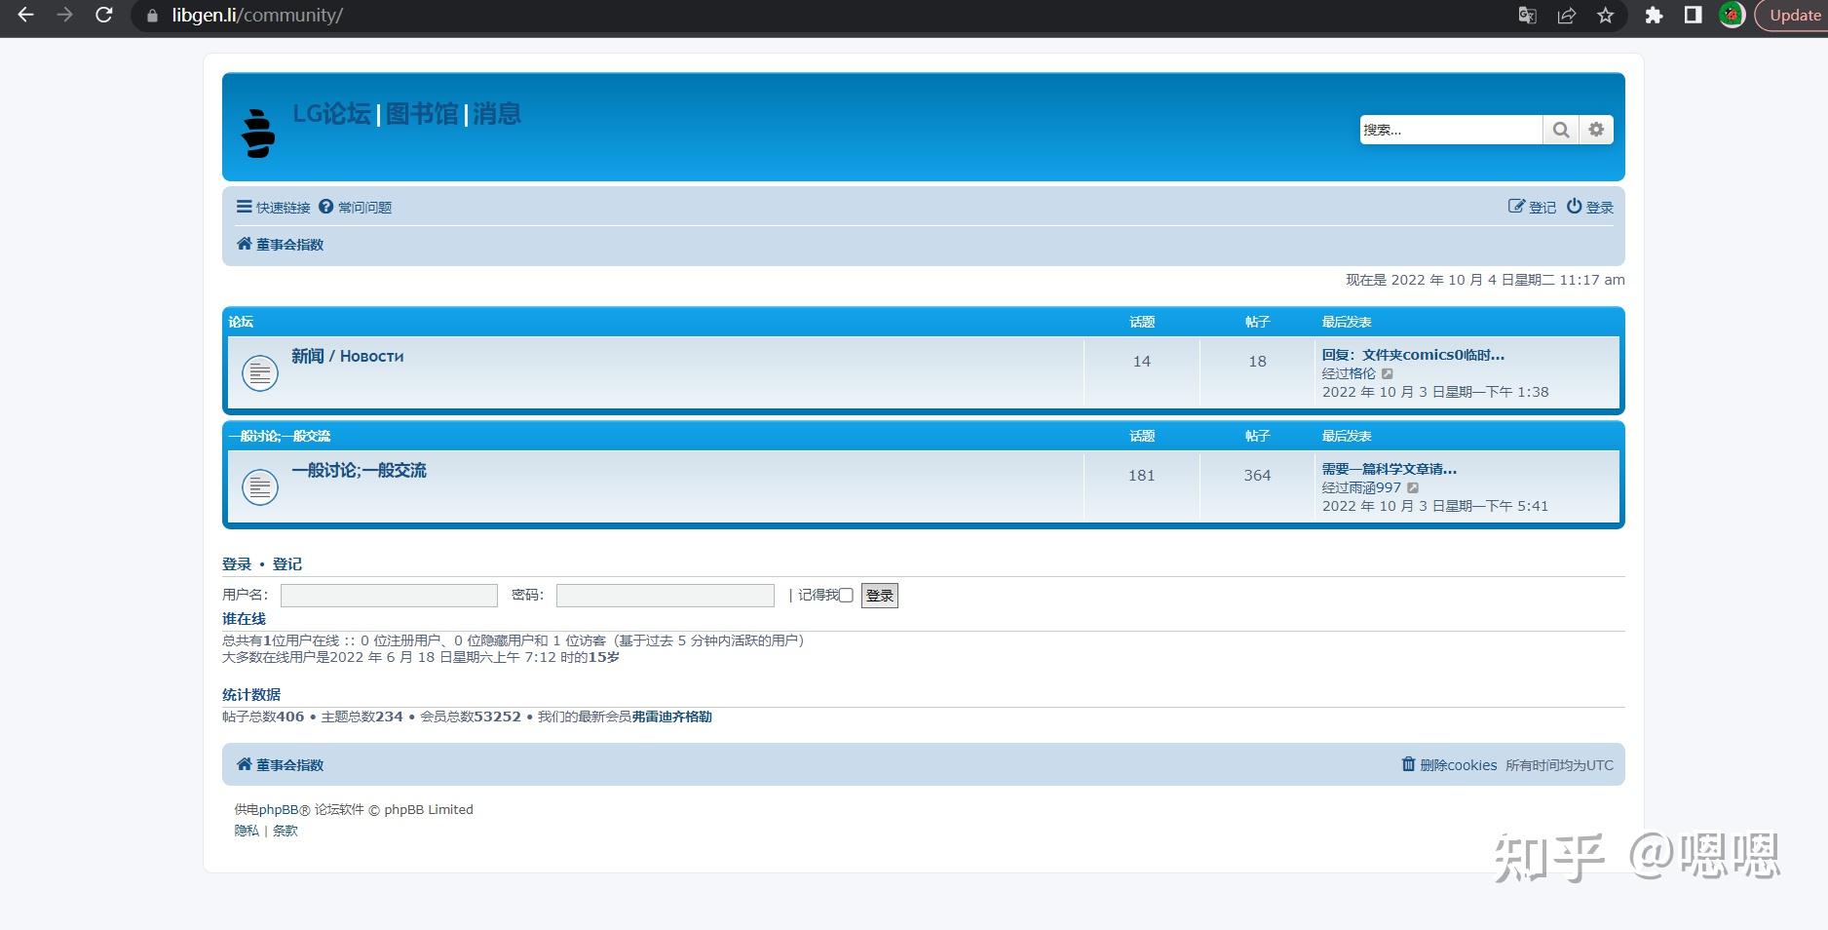Click the 登记 register link in the navbar
The image size is (1828, 930).
[x=1532, y=208]
